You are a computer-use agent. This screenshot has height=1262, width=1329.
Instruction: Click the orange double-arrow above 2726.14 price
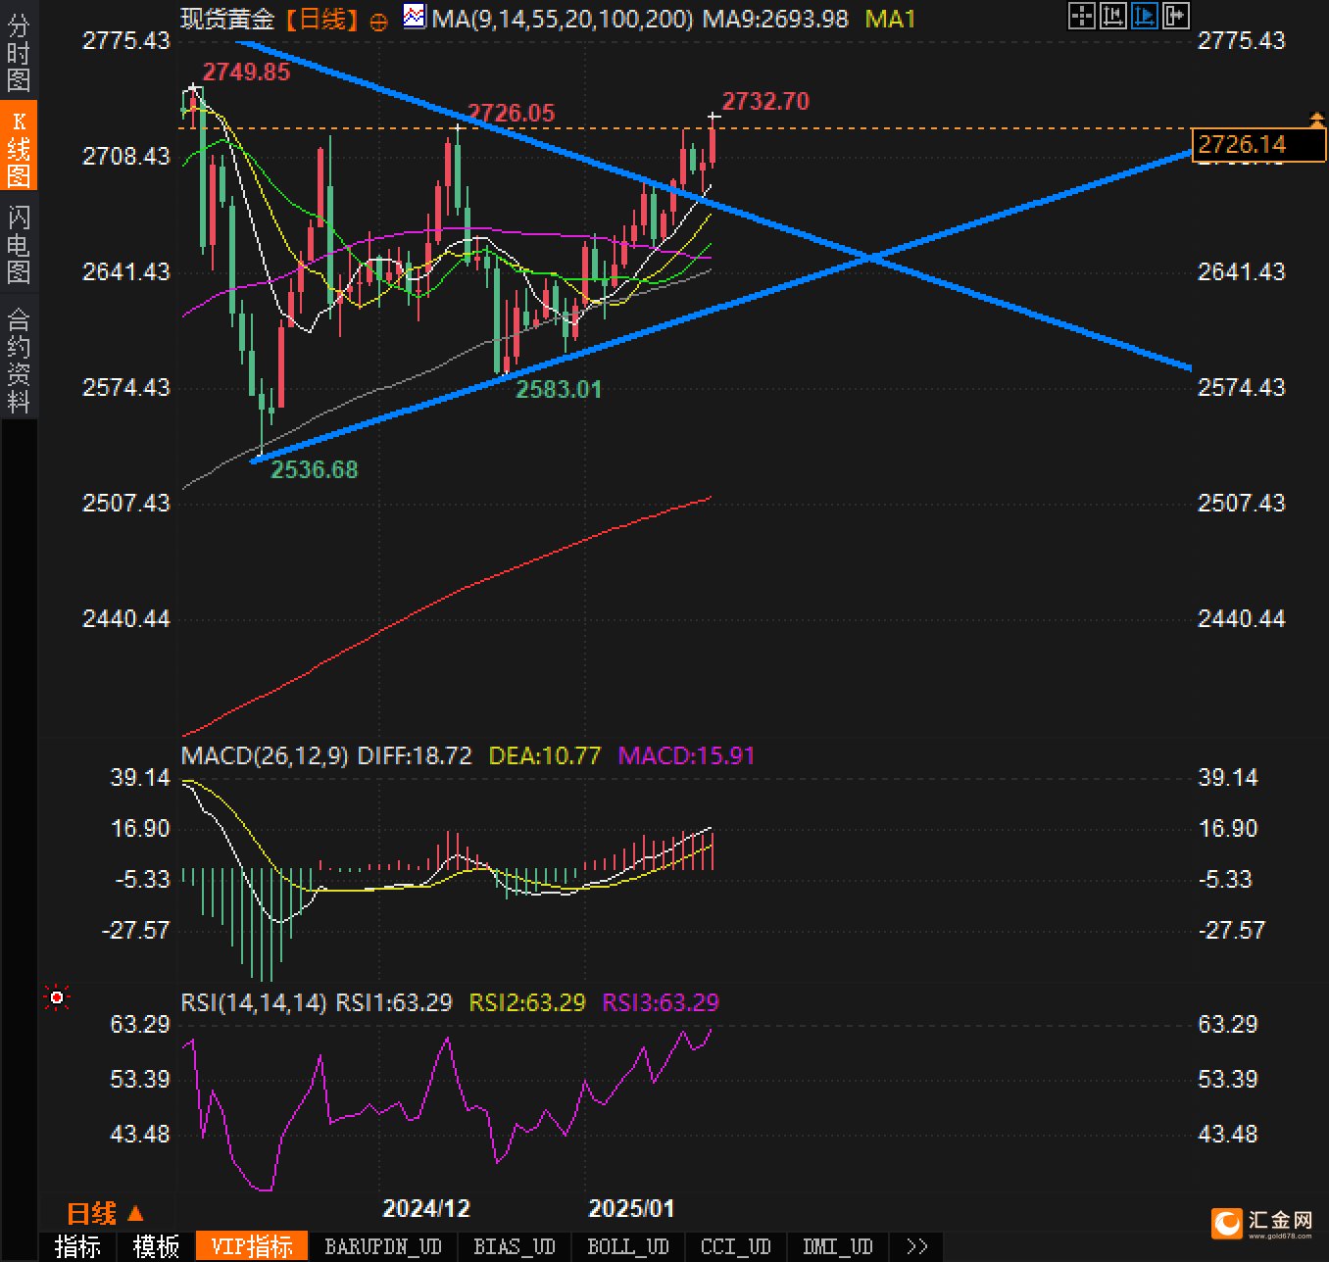(1316, 120)
